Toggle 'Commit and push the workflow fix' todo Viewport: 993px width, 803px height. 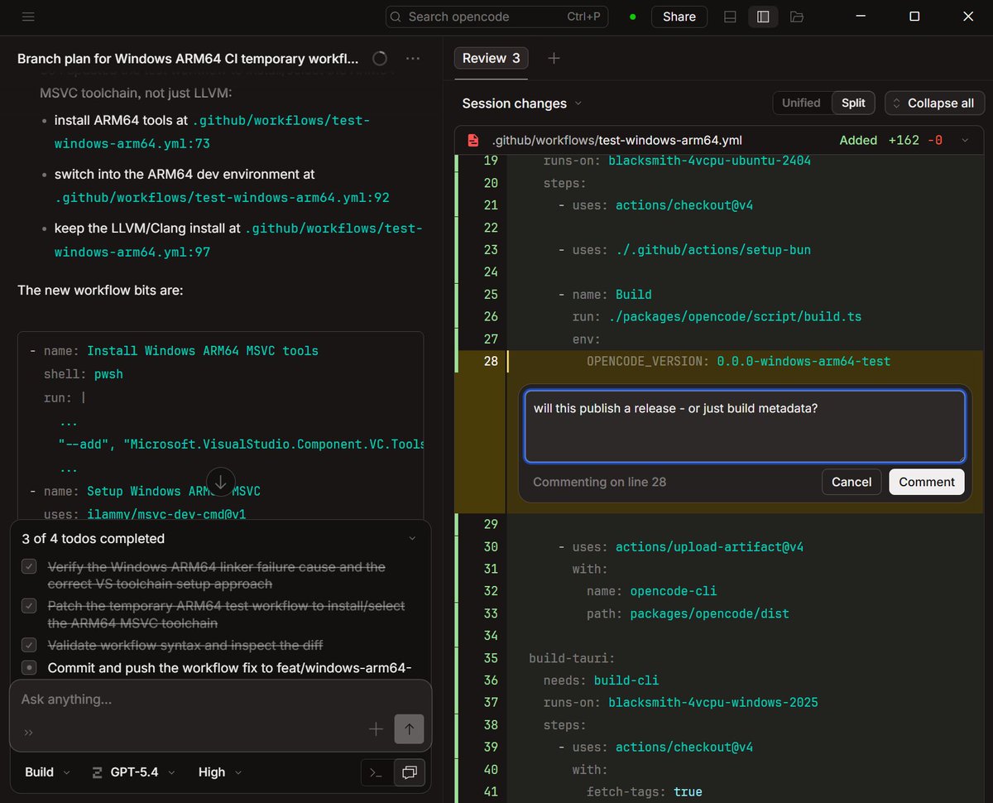(29, 667)
